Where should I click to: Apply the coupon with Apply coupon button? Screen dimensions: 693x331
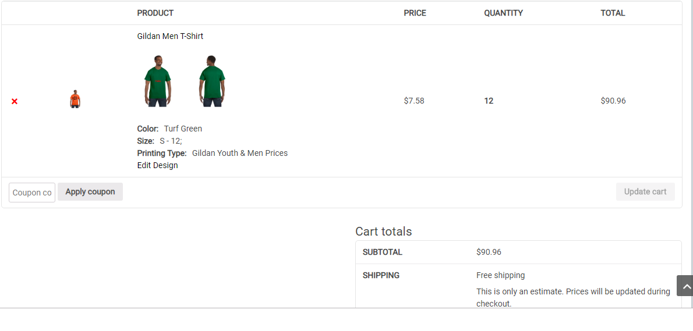(x=90, y=191)
